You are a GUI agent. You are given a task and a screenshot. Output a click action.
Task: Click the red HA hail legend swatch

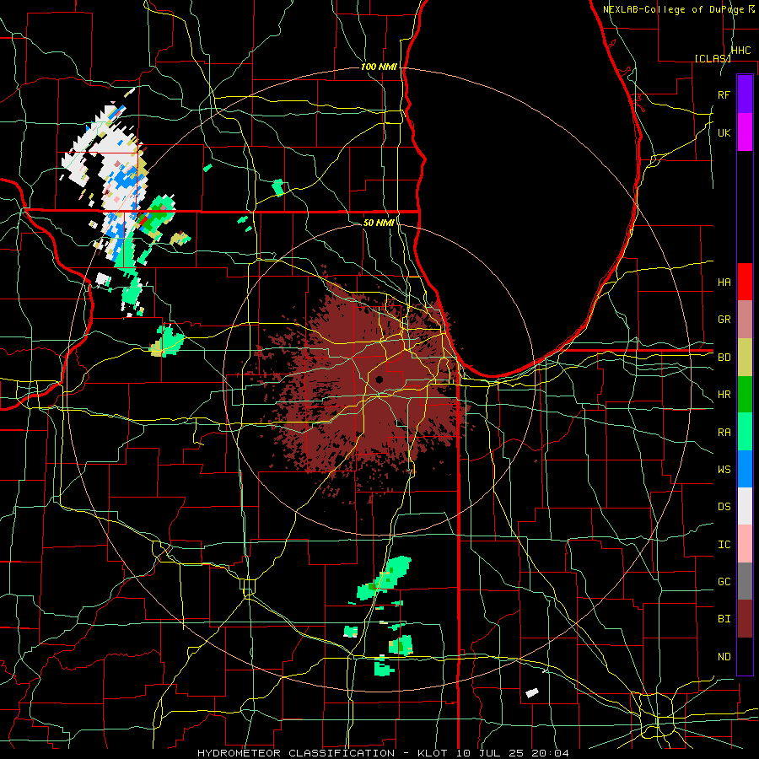(x=745, y=282)
